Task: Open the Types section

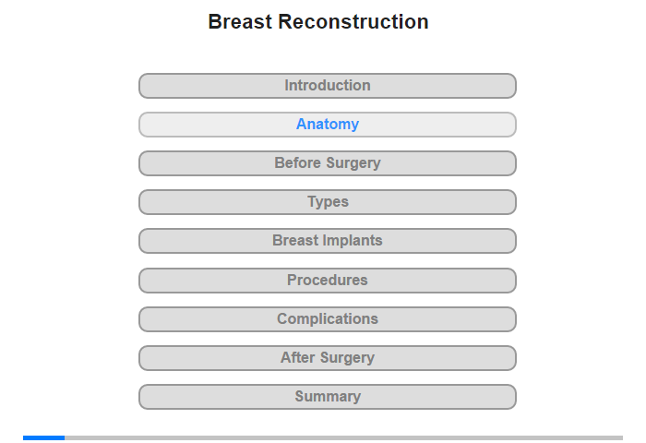Action: coord(327,202)
